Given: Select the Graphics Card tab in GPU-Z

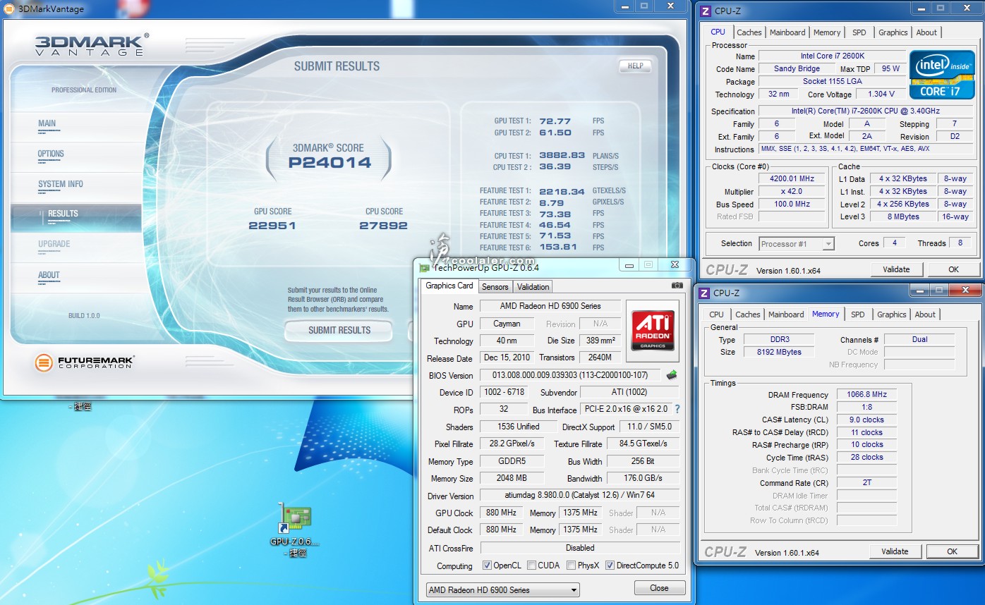Looking at the screenshot, I should click(x=449, y=286).
